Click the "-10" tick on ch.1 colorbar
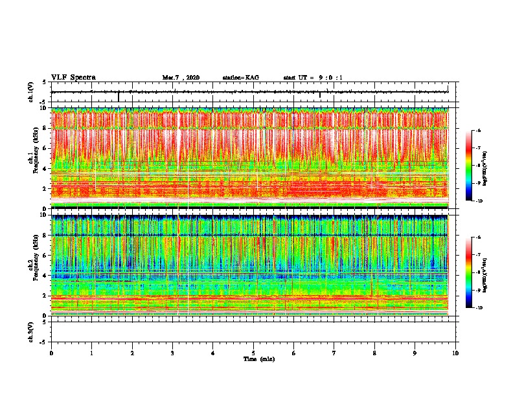The image size is (513, 396). click(479, 201)
